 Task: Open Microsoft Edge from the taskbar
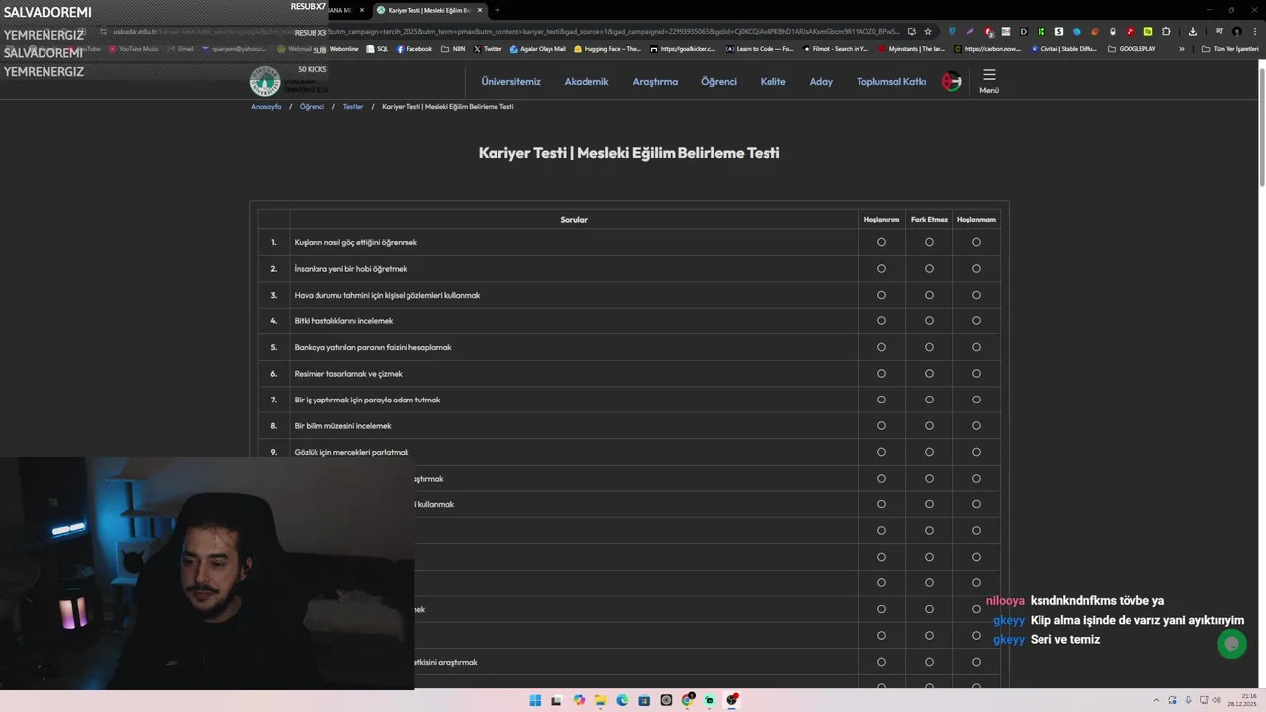click(622, 700)
